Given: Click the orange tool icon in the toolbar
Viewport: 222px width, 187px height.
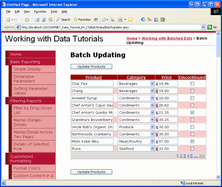Looking at the screenshot, I should pos(150,19).
